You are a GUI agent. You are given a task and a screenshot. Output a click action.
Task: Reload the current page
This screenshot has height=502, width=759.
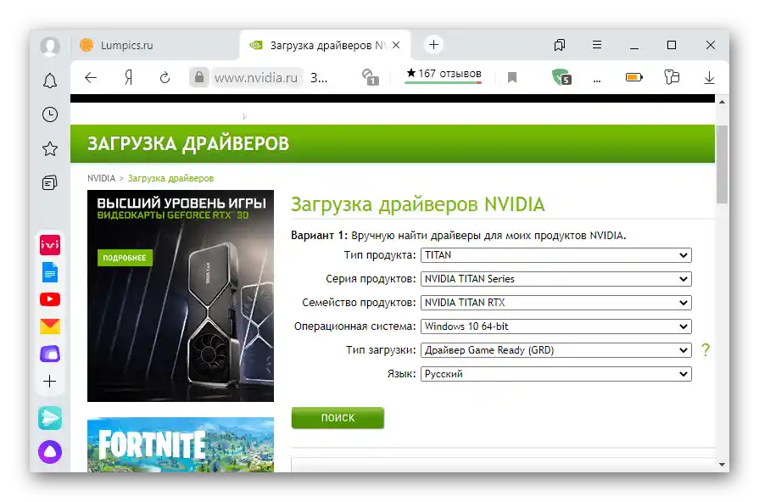coord(165,77)
